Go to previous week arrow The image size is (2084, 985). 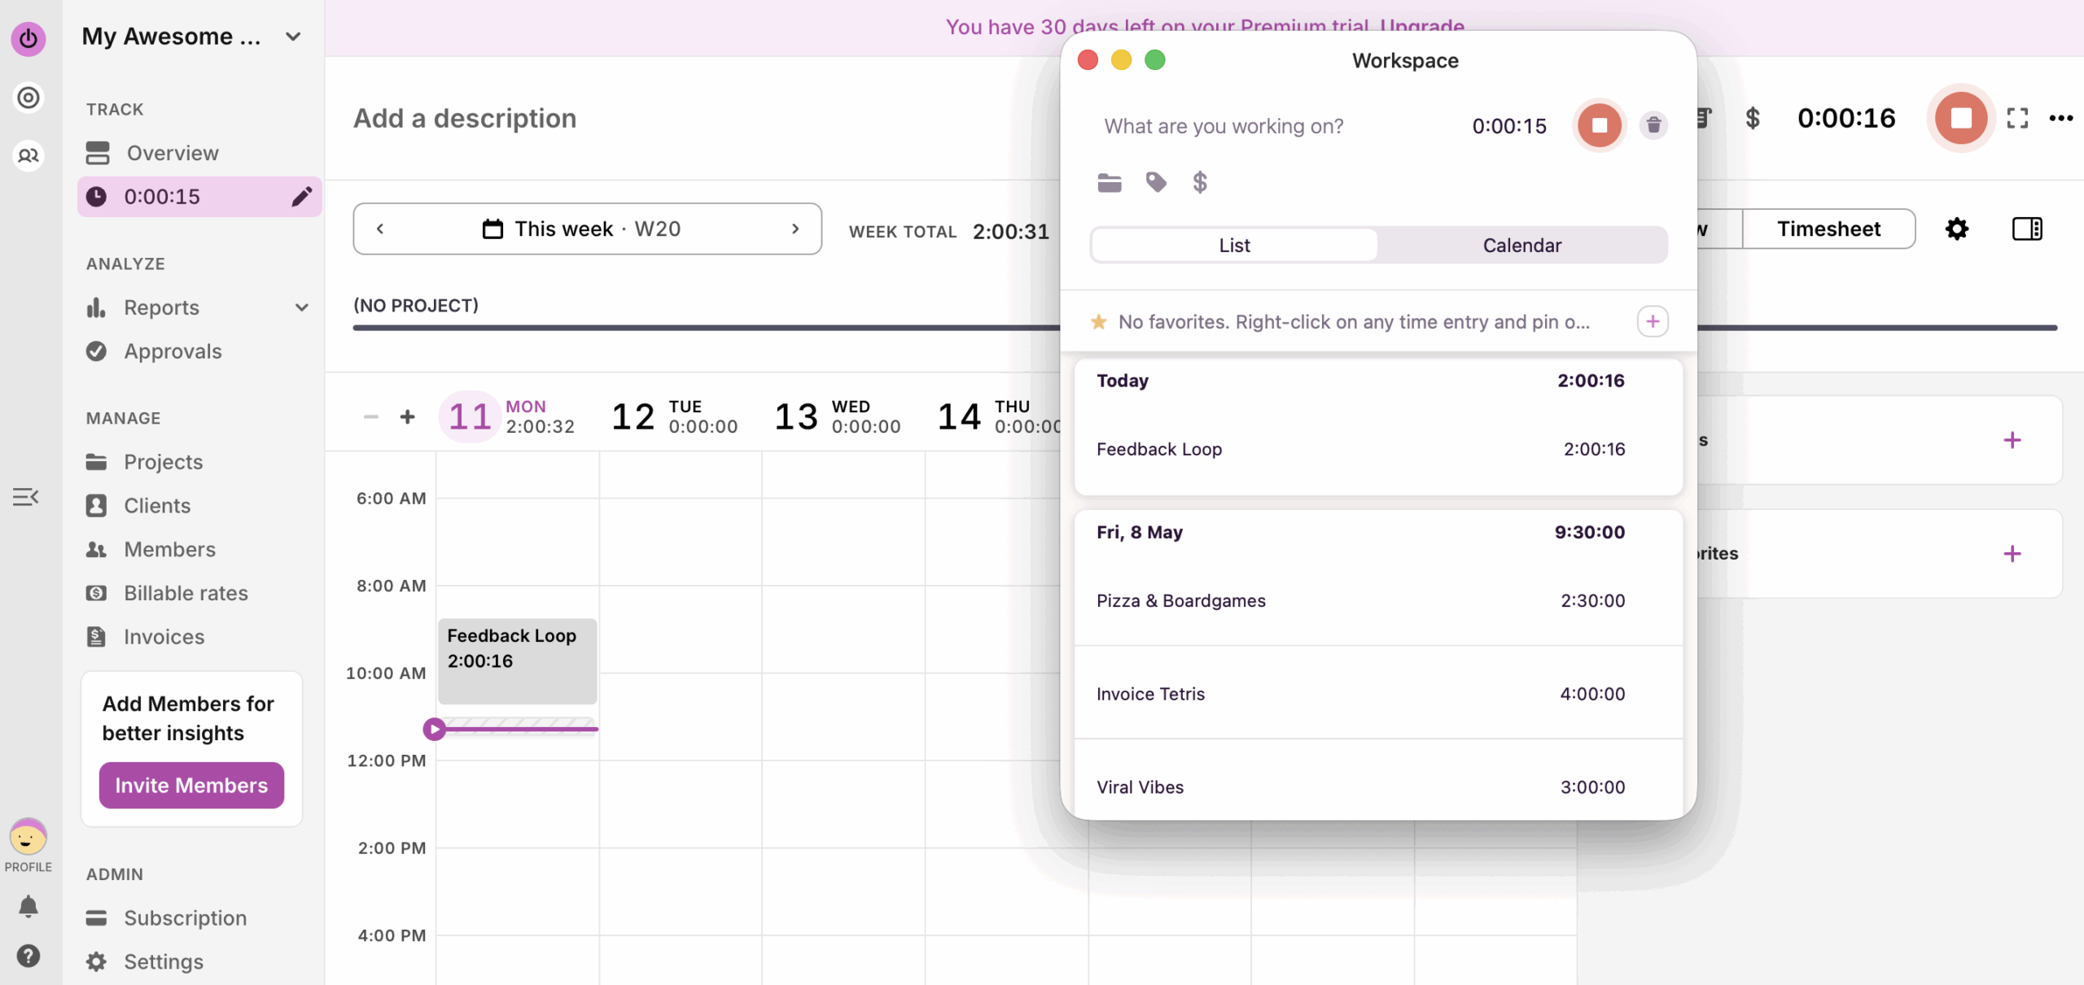[380, 229]
